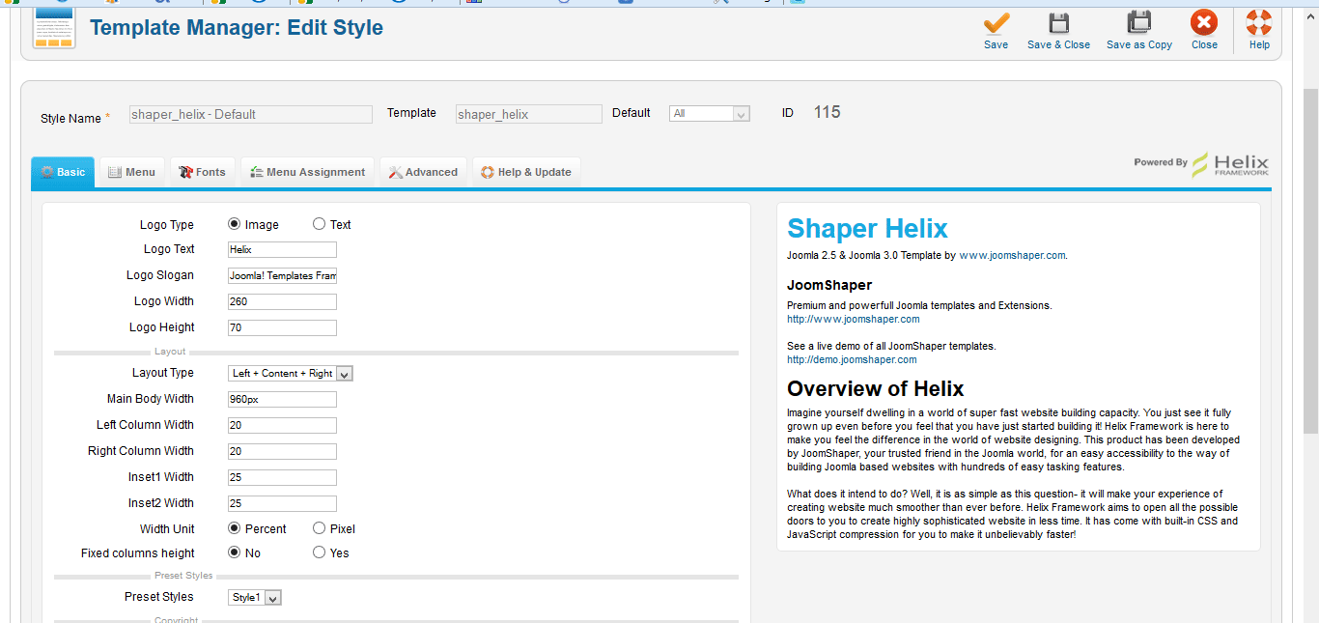Click the Main Body Width field
Viewport: 1319px width, 623px height.
pos(282,399)
